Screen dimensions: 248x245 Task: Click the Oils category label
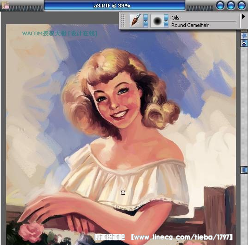point(175,18)
